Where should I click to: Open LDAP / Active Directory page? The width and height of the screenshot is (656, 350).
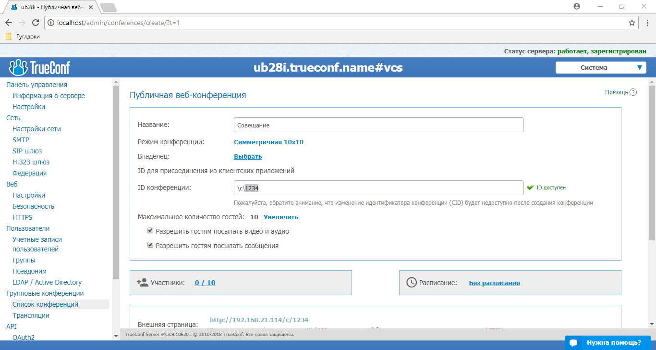(x=47, y=282)
